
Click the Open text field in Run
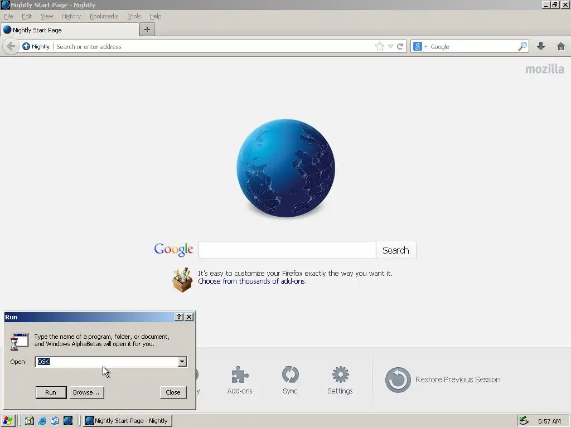tap(107, 361)
